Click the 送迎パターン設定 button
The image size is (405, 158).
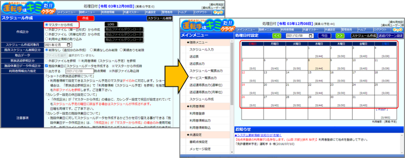pyautogui.click(x=391, y=36)
